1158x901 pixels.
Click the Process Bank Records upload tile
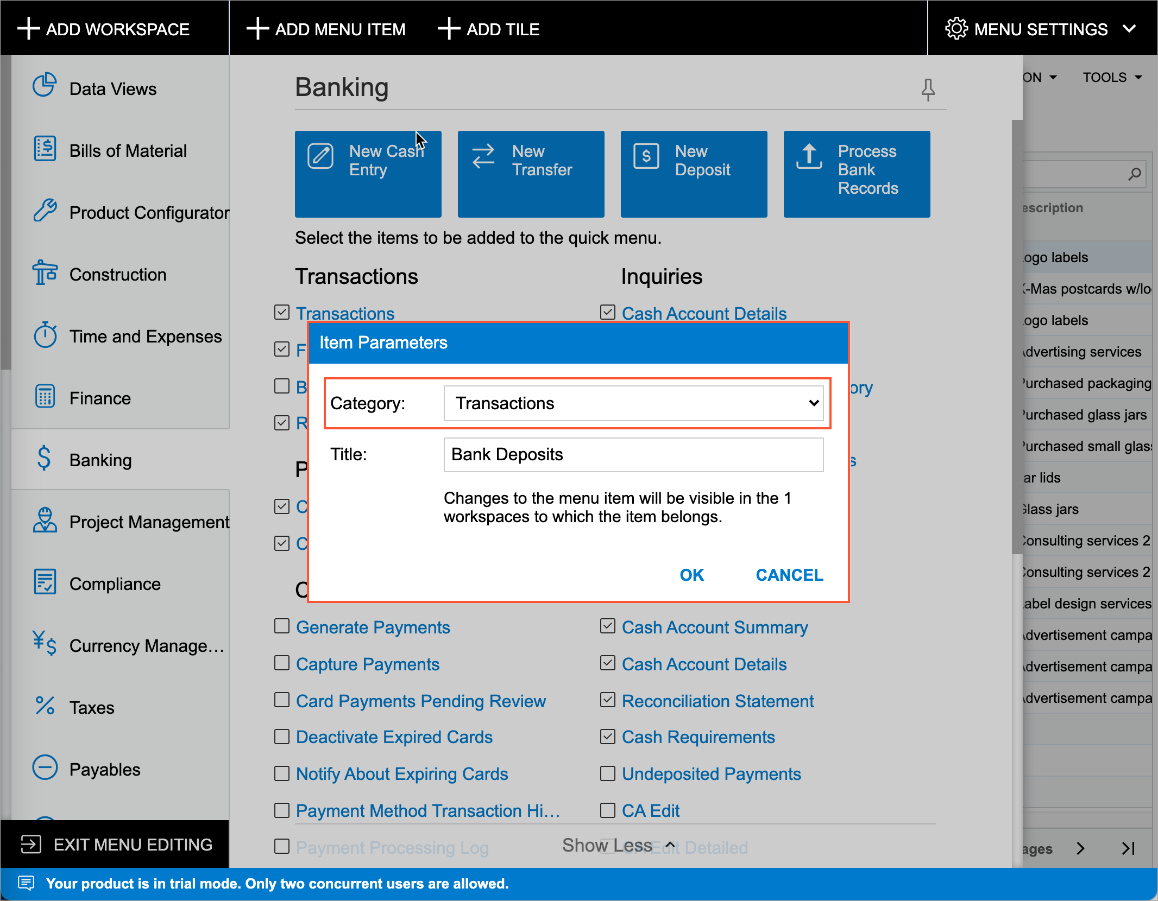[x=857, y=174]
